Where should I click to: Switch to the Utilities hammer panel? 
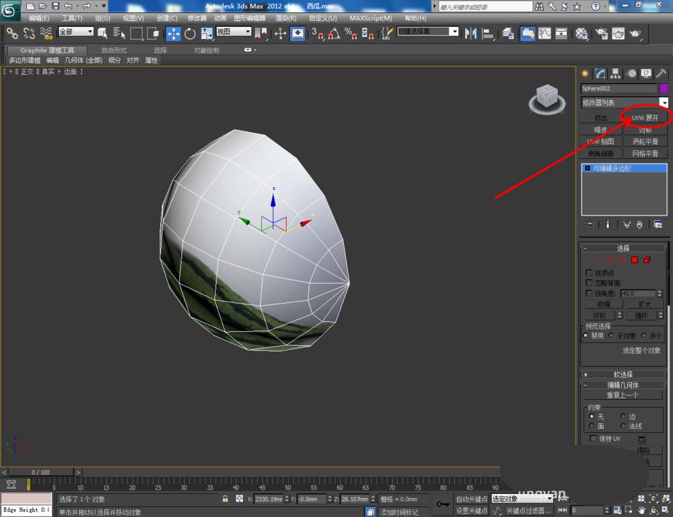pyautogui.click(x=662, y=73)
